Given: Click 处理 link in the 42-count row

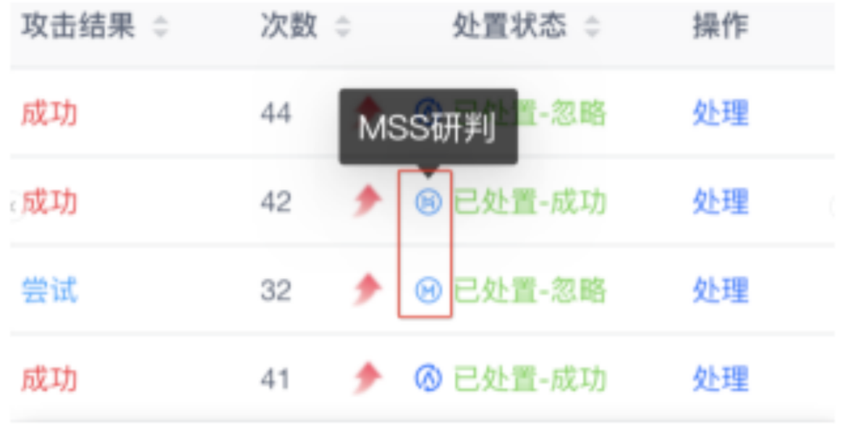Looking at the screenshot, I should [x=721, y=202].
